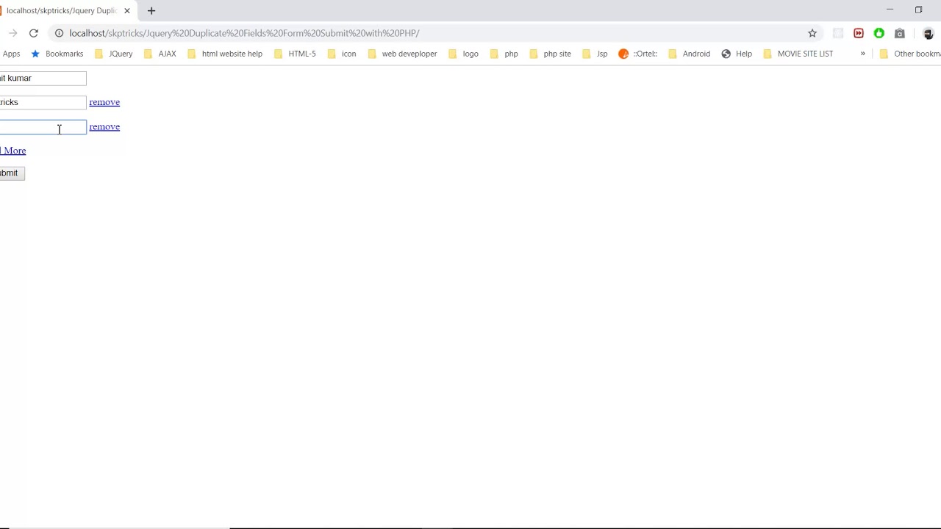The width and height of the screenshot is (941, 529).
Task: Open the Other bookmarks folder
Action: pyautogui.click(x=910, y=54)
